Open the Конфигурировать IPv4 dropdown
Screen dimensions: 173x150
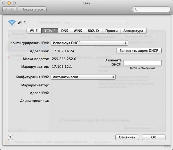pos(89,43)
